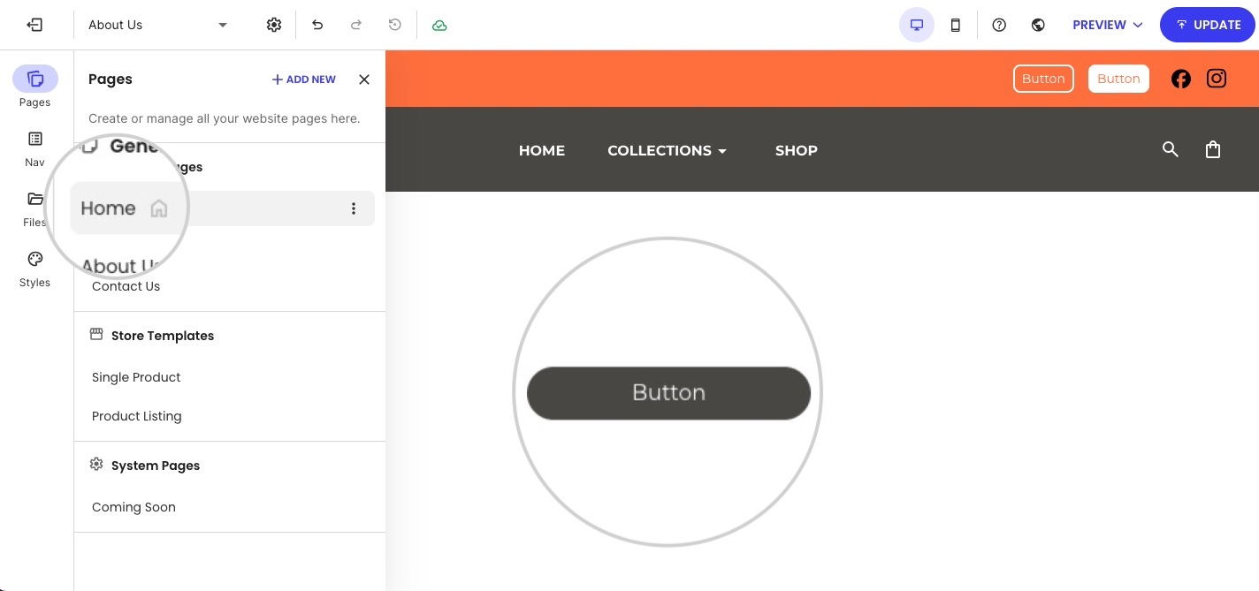Click the System Pages gear icon
Image resolution: width=1259 pixels, height=591 pixels.
pos(96,465)
